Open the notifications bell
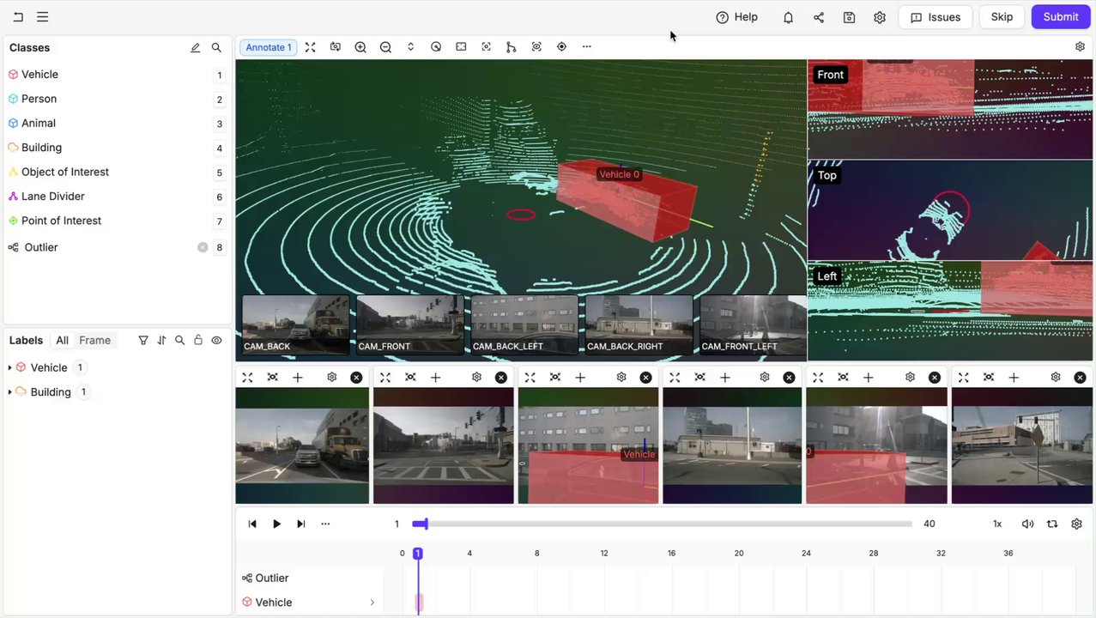 [x=788, y=17]
